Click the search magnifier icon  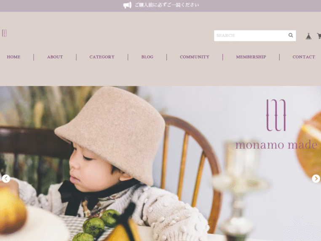click(x=291, y=35)
